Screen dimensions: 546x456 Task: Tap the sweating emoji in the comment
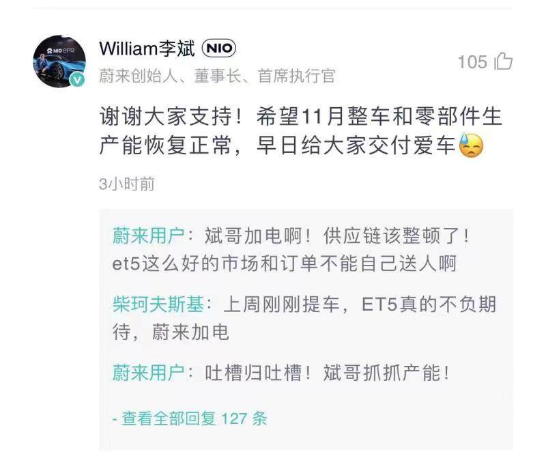[x=472, y=145]
